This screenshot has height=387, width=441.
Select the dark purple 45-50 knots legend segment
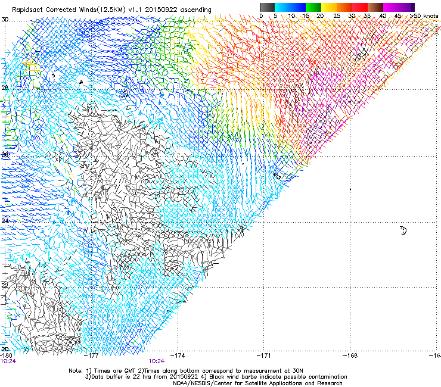pyautogui.click(x=406, y=7)
